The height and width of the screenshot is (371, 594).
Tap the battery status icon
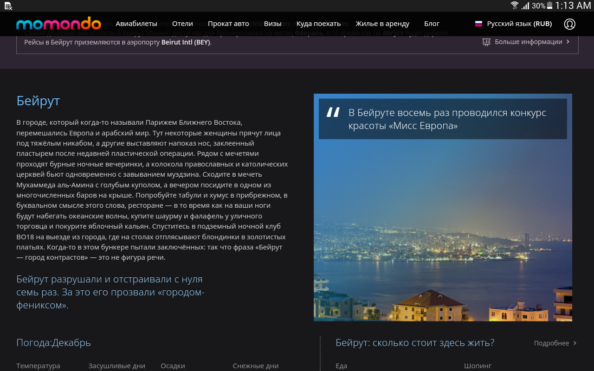[549, 6]
